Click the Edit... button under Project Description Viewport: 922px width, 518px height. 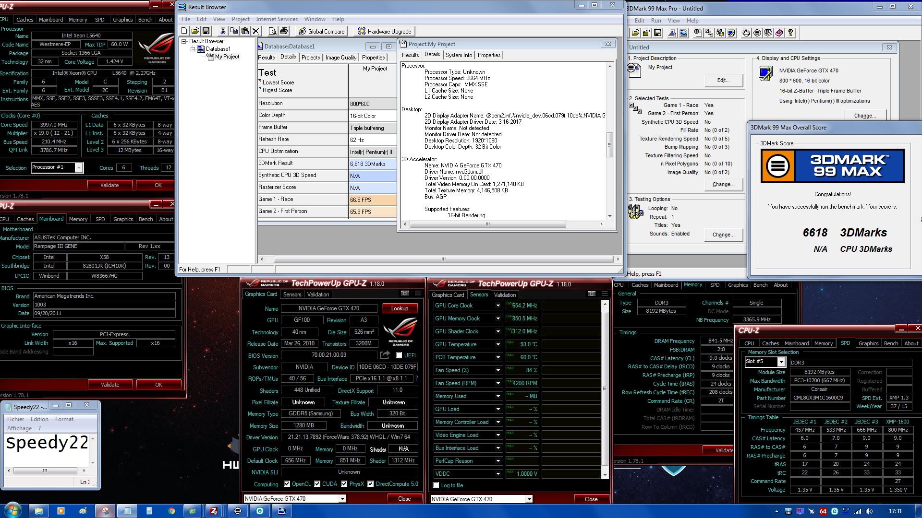tap(723, 80)
